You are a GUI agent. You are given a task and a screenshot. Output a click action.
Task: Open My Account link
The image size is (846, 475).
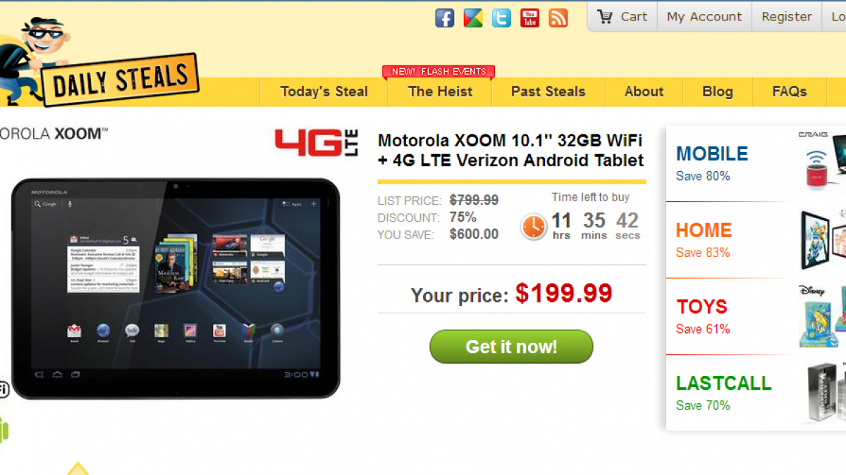pyautogui.click(x=704, y=17)
